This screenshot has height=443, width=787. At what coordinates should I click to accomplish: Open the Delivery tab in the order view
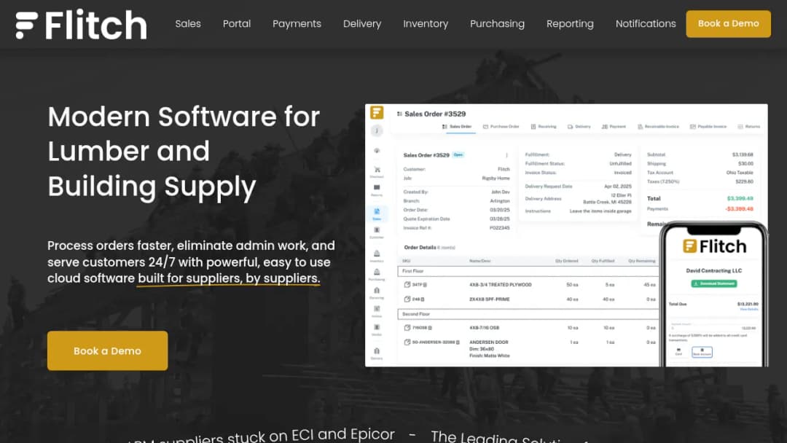pos(579,127)
